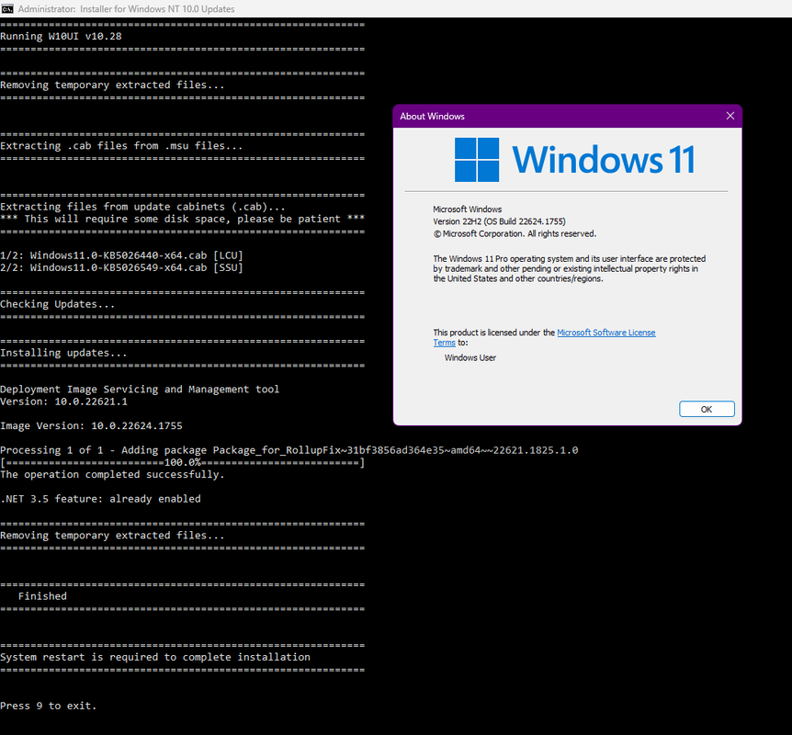The height and width of the screenshot is (735, 792).
Task: Click the 'Extracting .cab files from .msu files...' line
Action: click(x=121, y=146)
